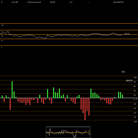Click the current RSI value 49.52
This screenshot has width=138, height=138.
pyautogui.click(x=127, y=34)
